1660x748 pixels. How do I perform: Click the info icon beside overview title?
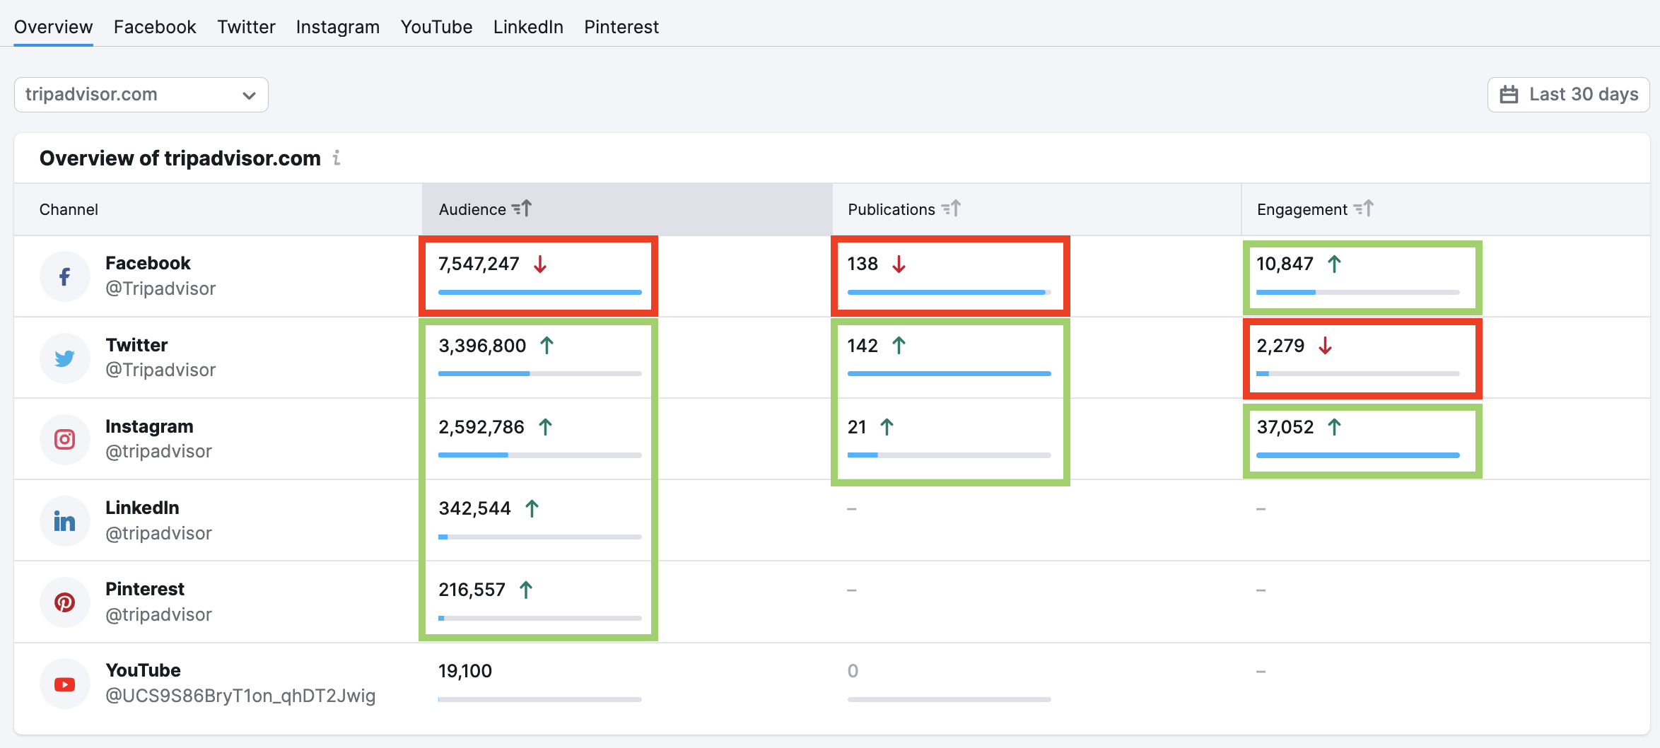pyautogui.click(x=337, y=158)
